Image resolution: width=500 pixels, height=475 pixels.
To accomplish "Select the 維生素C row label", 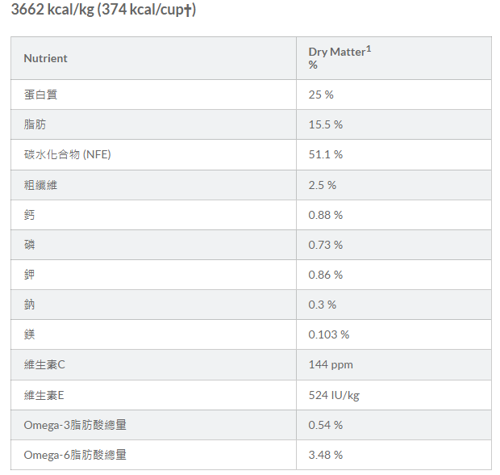I will [x=44, y=364].
